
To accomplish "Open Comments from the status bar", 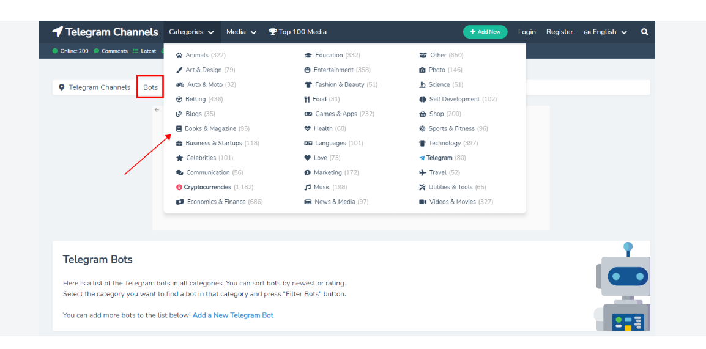I will click(x=111, y=51).
